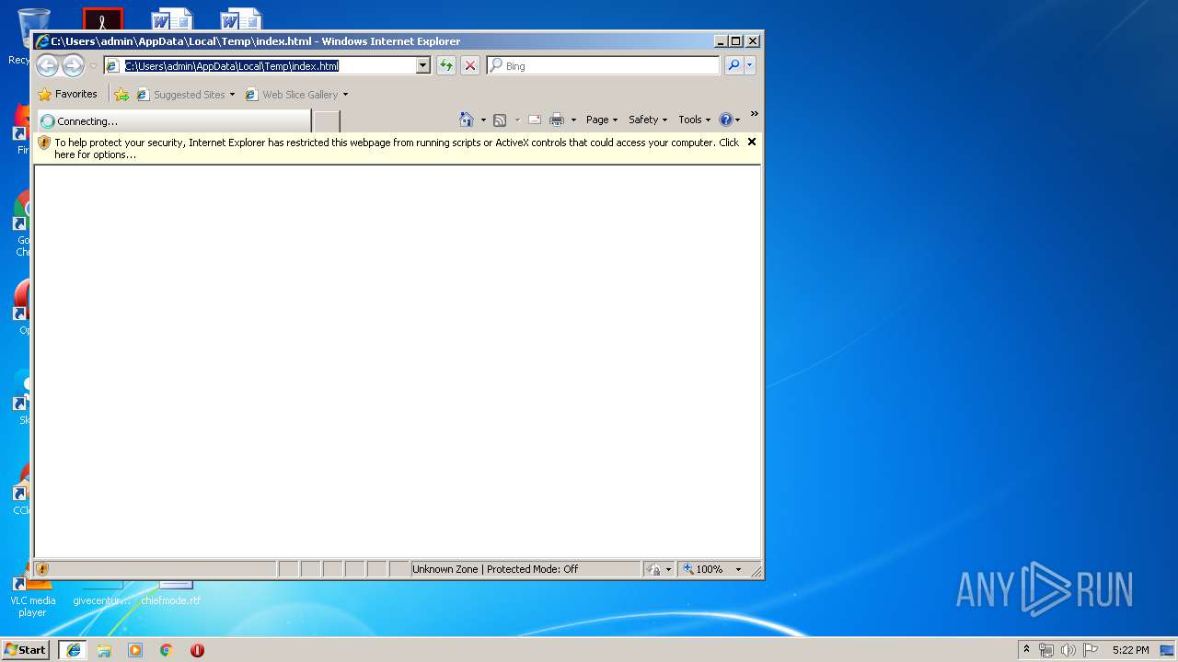1178x662 pixels.
Task: Open search provider dropdown arrow
Action: point(750,65)
